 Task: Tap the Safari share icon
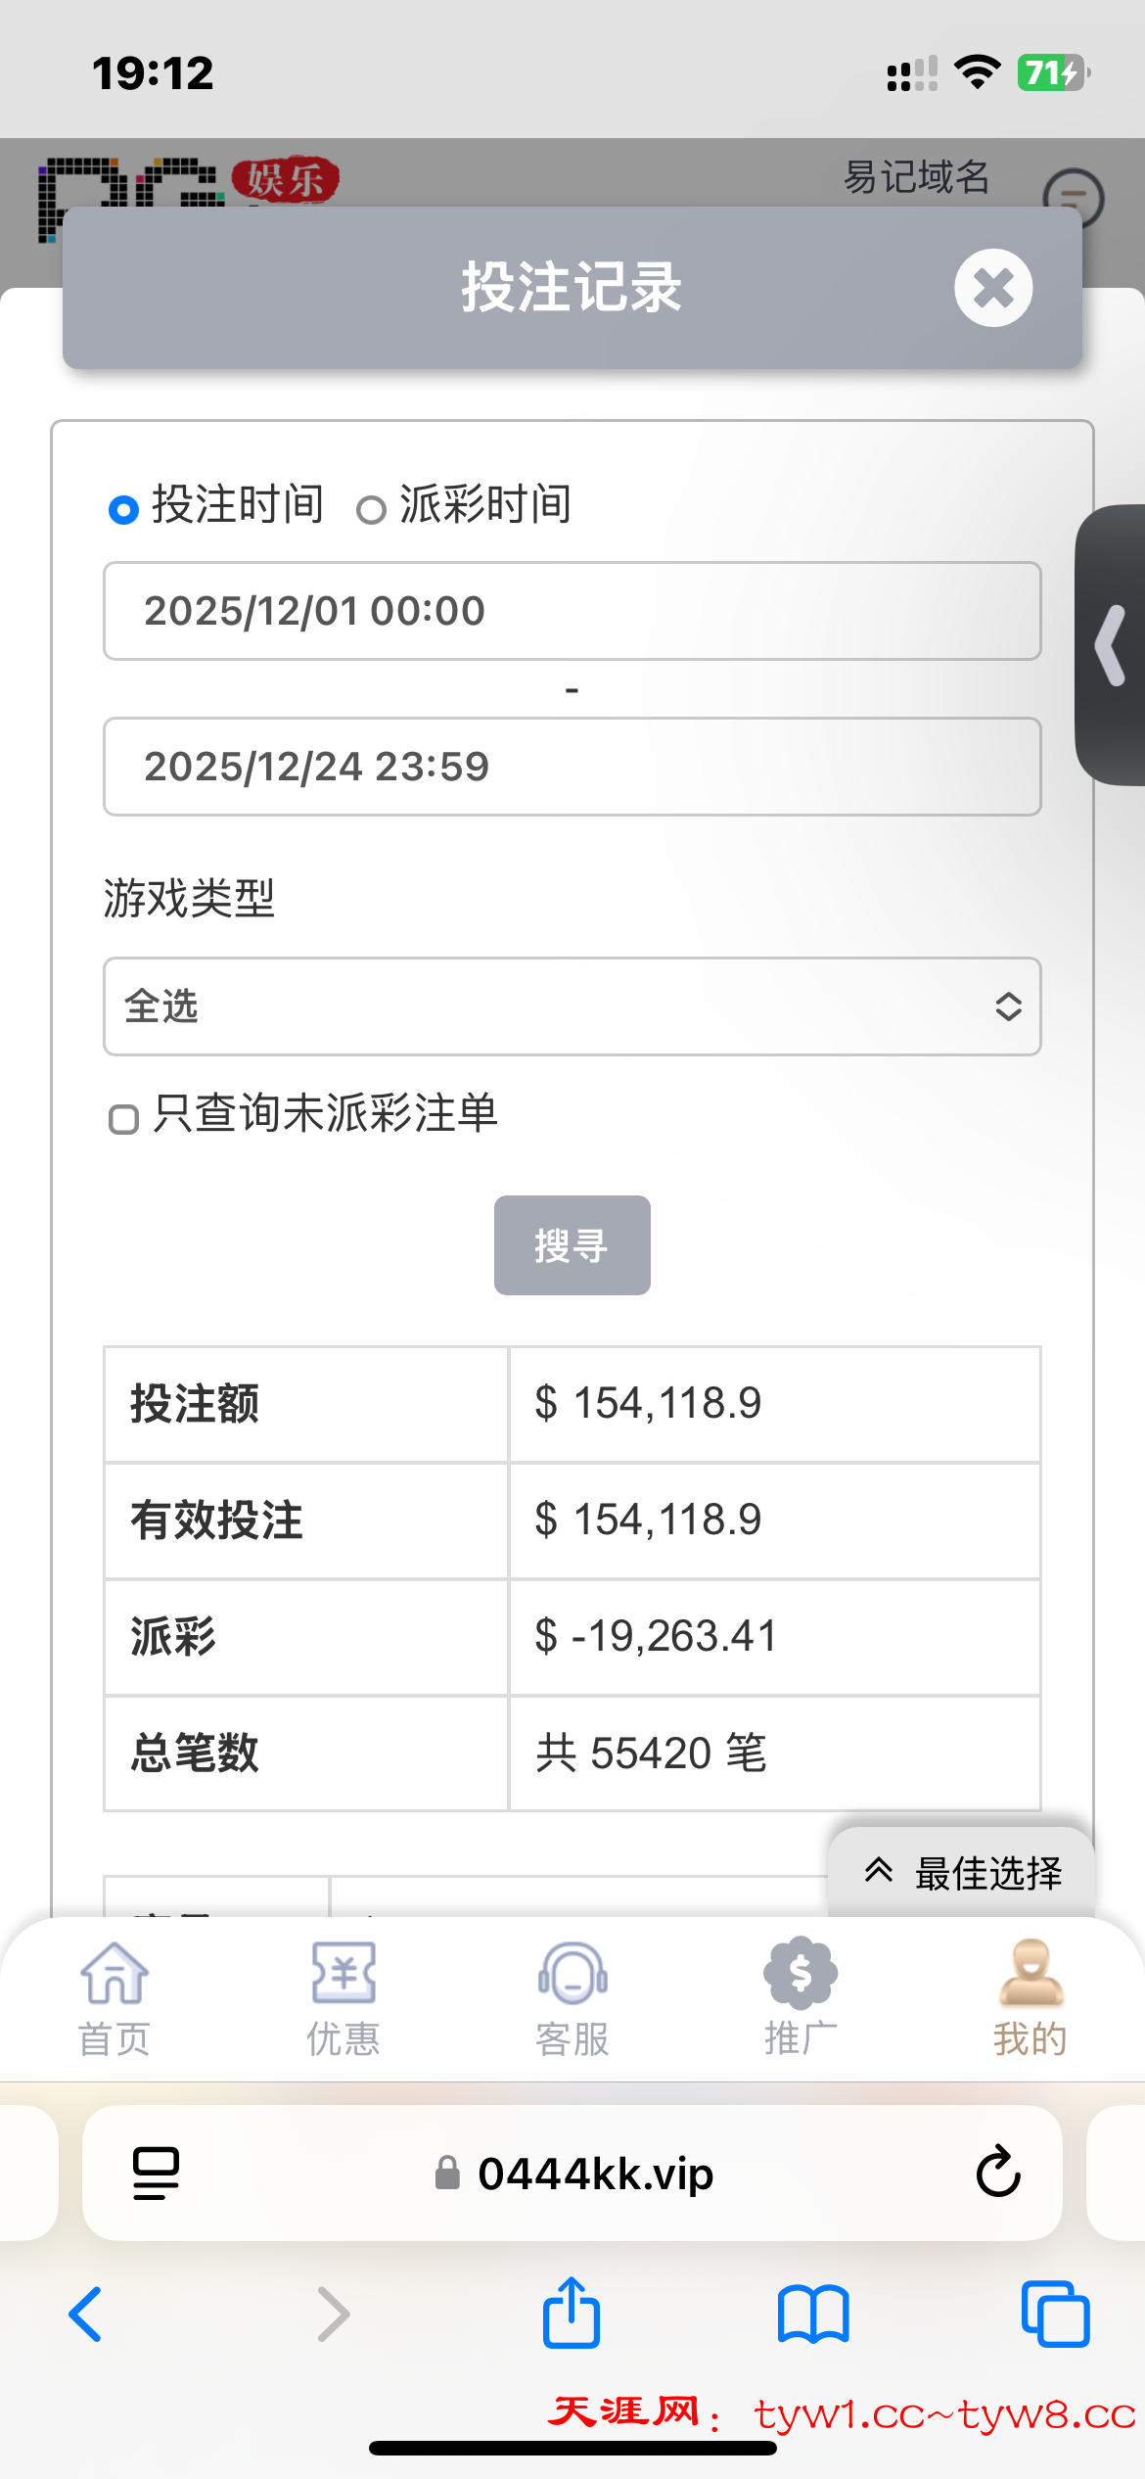click(x=572, y=2314)
